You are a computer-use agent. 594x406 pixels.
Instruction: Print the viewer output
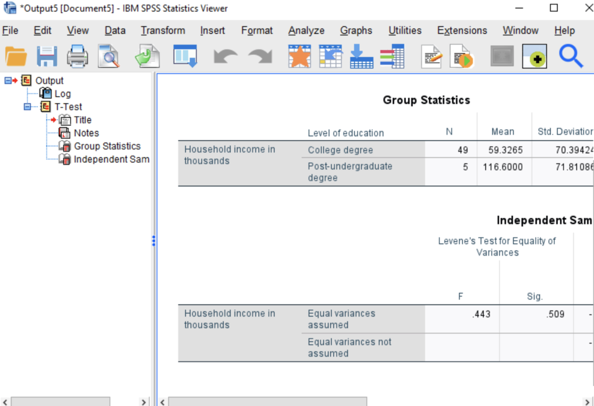[x=77, y=56]
